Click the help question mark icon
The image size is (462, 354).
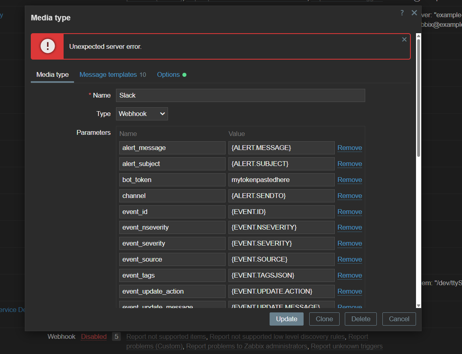402,13
